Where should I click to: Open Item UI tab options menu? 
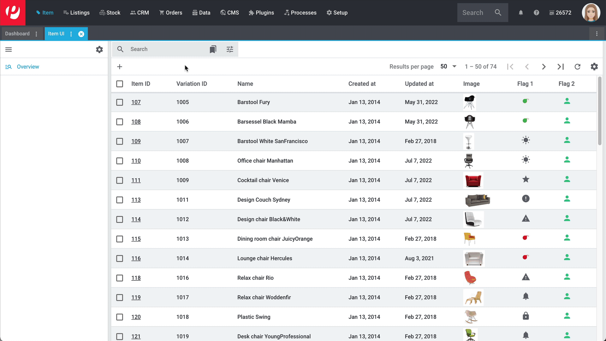[71, 34]
